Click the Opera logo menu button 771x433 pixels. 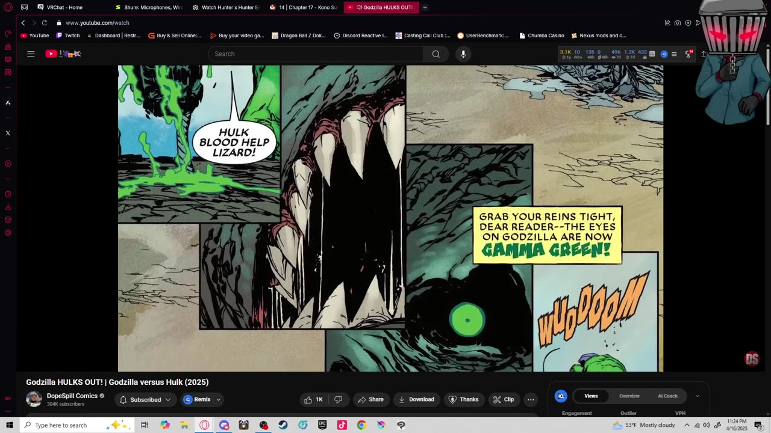(x=8, y=7)
